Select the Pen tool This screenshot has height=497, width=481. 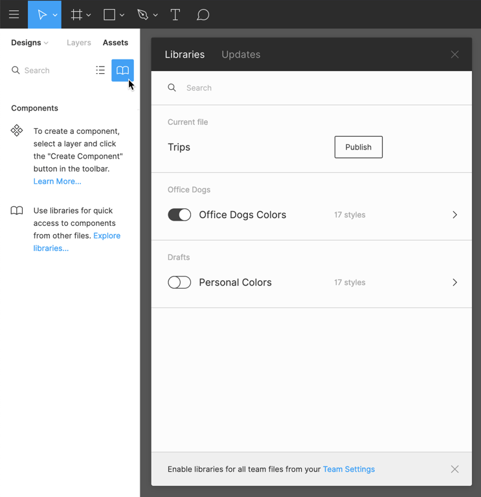(143, 14)
